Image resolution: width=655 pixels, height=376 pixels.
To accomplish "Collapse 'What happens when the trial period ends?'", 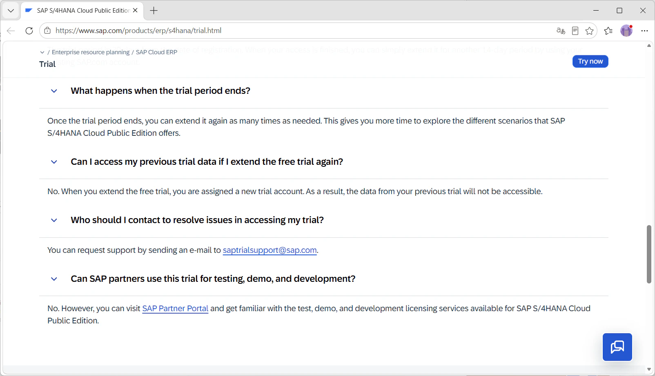I will pos(54,91).
